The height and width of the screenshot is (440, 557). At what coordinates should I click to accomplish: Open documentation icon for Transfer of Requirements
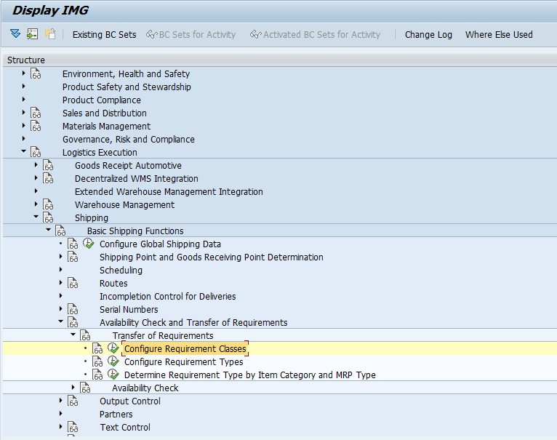[x=85, y=336]
